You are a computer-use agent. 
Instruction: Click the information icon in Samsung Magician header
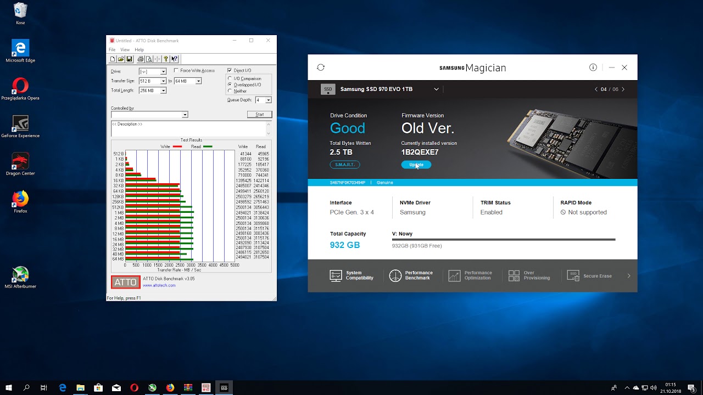click(x=593, y=67)
